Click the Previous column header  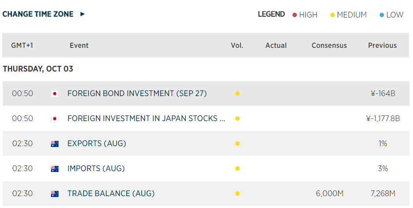click(x=382, y=45)
